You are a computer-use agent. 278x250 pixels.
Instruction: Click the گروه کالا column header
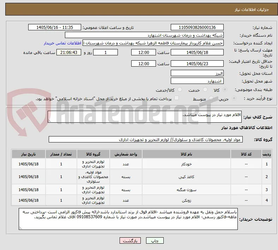click(93, 154)
